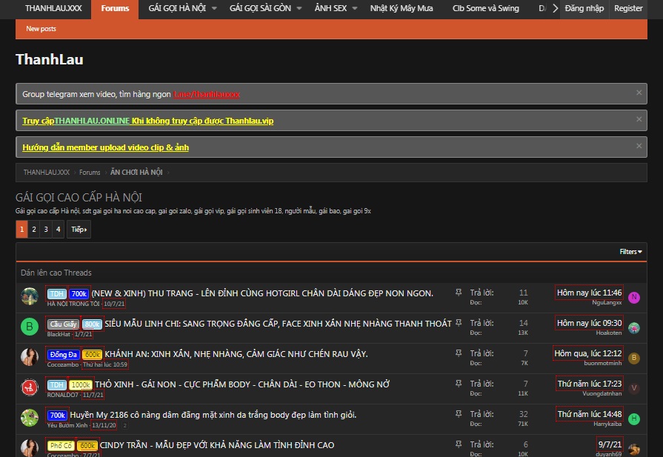
Task: Click the Đống Đa location tag
Action: (x=64, y=355)
